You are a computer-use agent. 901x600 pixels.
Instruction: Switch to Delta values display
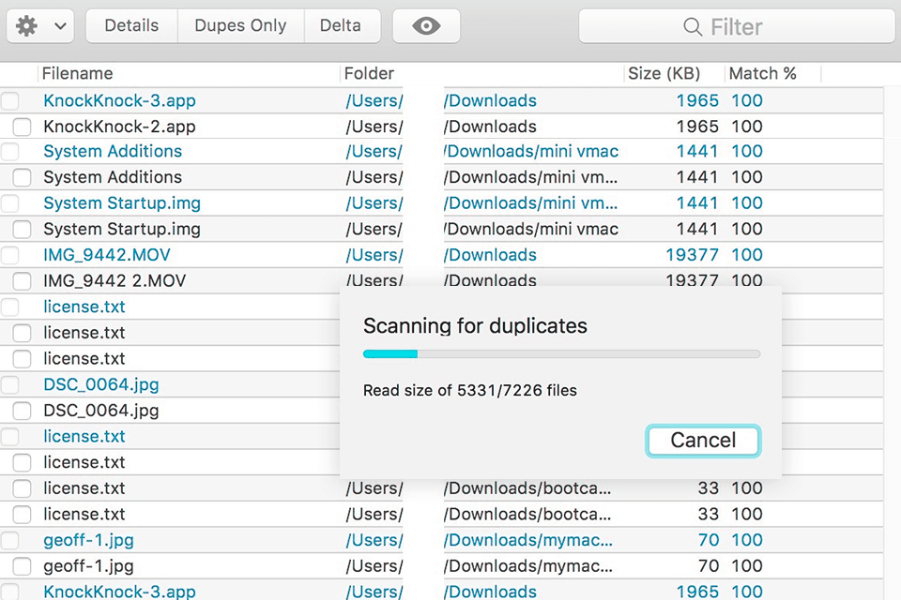(343, 25)
